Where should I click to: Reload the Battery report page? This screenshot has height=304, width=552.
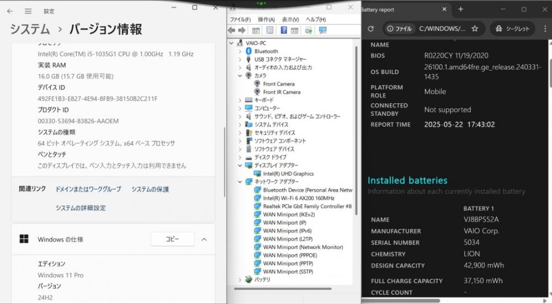coord(371,29)
